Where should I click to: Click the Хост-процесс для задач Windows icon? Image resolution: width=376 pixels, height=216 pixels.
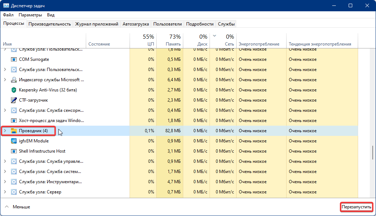[14, 121]
